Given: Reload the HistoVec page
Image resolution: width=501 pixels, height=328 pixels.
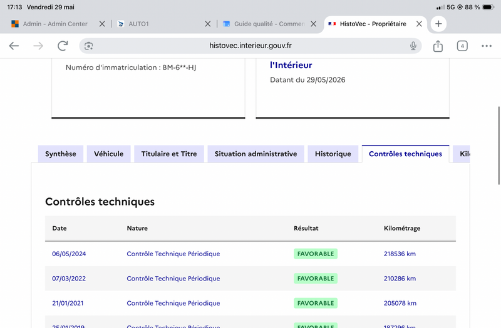Looking at the screenshot, I should pyautogui.click(x=63, y=46).
